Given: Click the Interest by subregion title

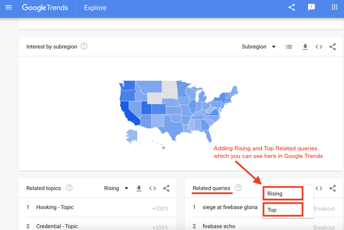Looking at the screenshot, I should [x=52, y=47].
